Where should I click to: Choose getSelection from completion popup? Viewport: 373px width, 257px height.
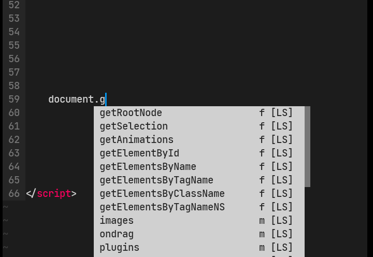click(199, 126)
